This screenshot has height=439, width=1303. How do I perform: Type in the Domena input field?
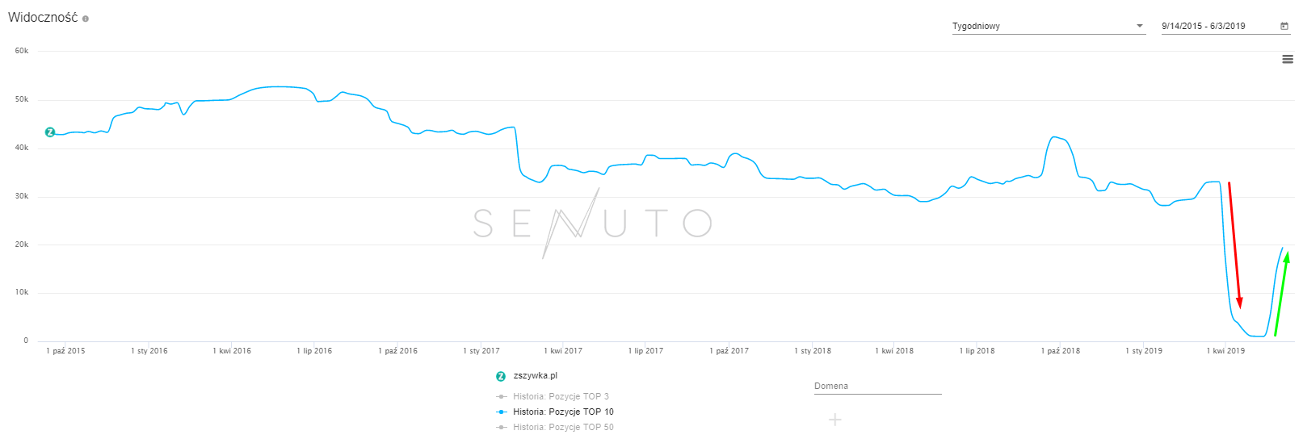pyautogui.click(x=877, y=387)
